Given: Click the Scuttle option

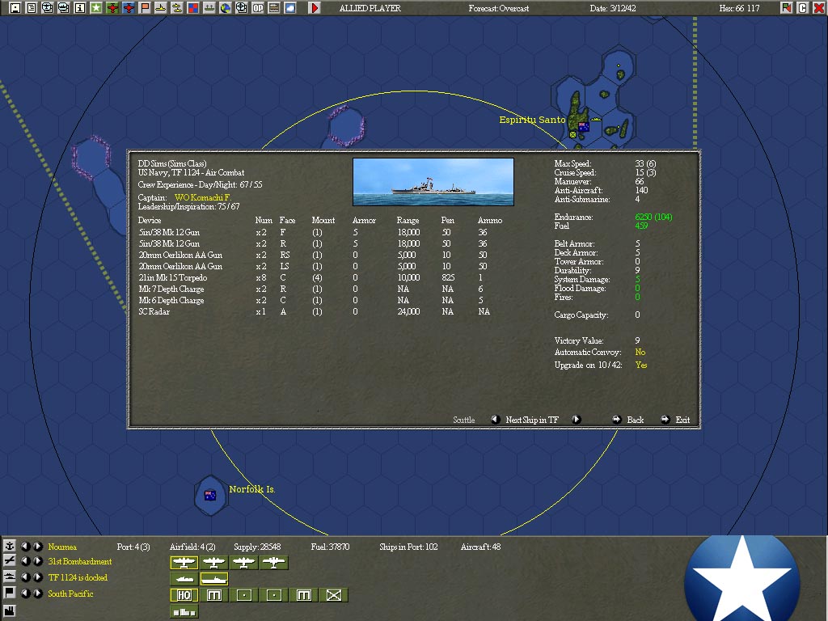Looking at the screenshot, I should [x=463, y=420].
